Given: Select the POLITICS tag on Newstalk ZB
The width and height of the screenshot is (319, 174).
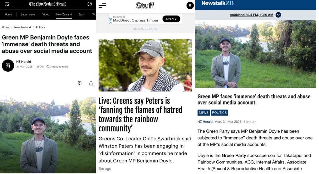Looking at the screenshot, I should click(x=219, y=113).
